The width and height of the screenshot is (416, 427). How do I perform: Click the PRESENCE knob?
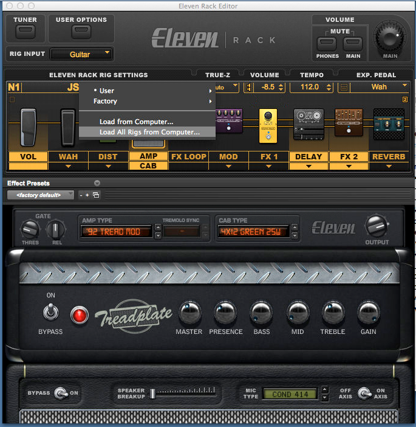[225, 313]
